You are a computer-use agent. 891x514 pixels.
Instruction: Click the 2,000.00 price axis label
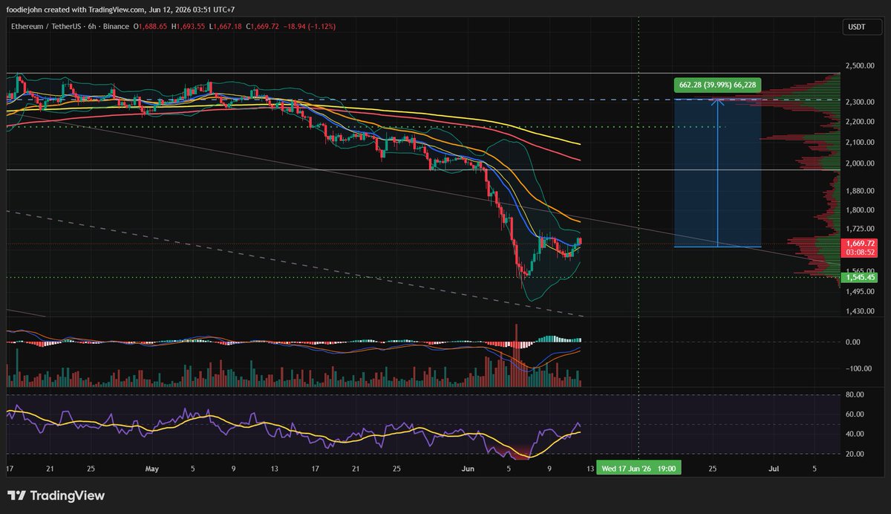858,163
